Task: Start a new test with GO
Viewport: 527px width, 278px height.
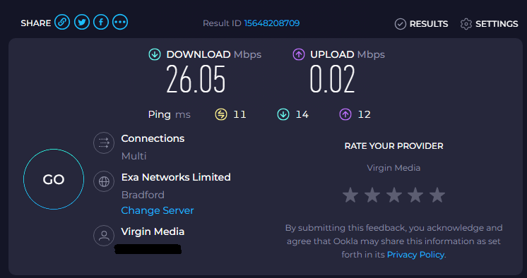Action: [x=54, y=179]
